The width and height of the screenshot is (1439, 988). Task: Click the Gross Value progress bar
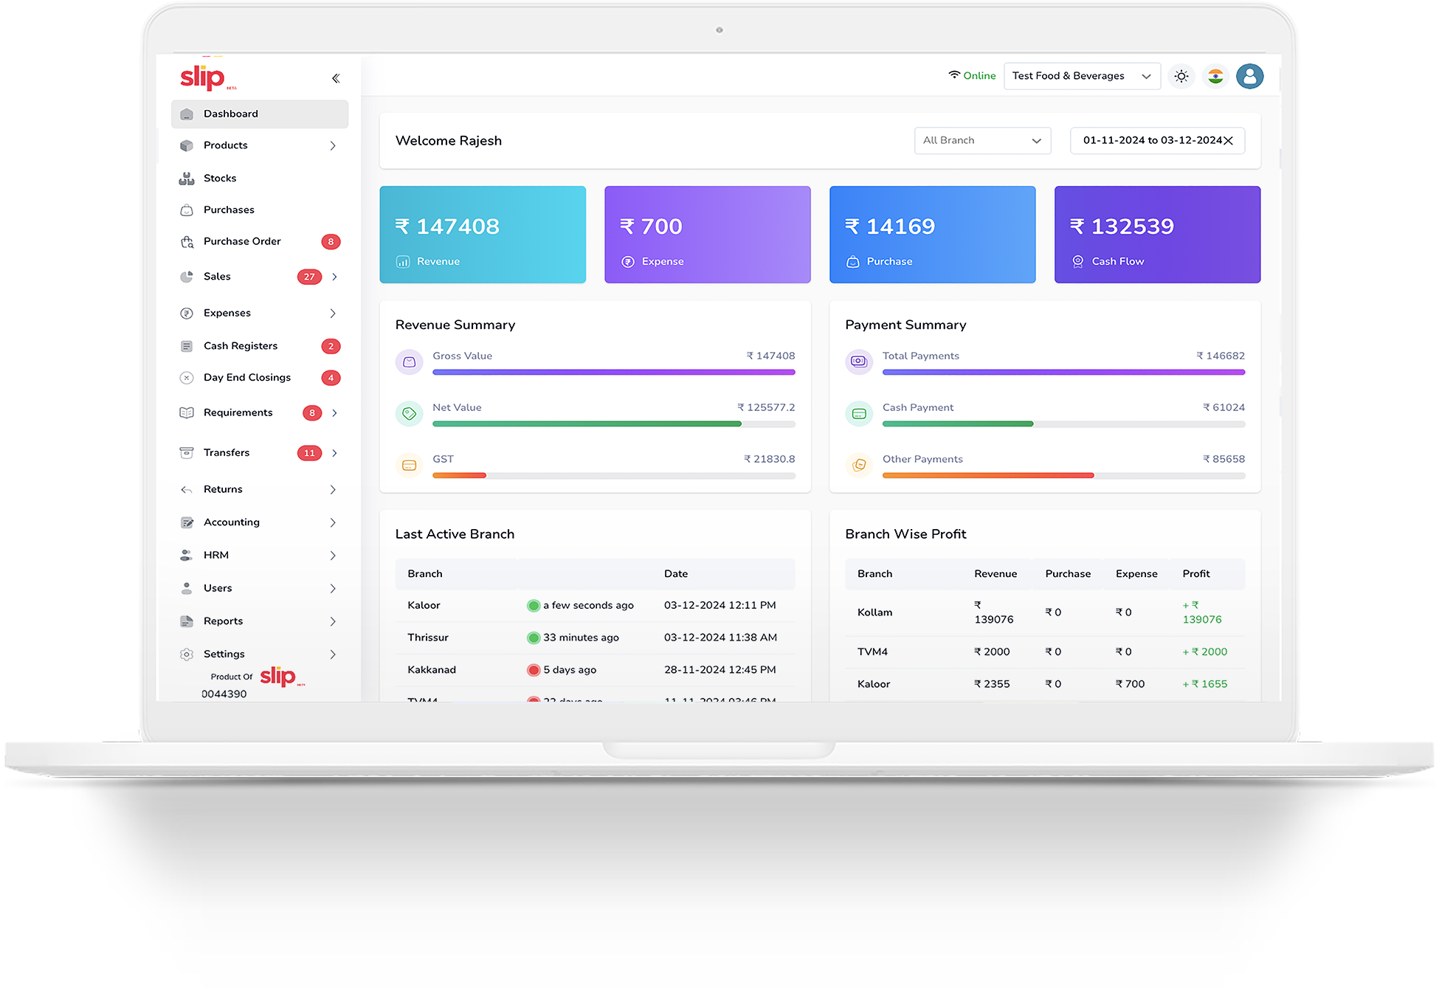point(614,373)
